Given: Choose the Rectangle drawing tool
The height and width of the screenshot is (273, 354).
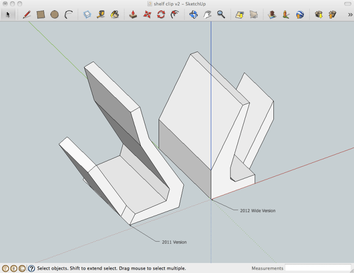Looking at the screenshot, I should (40, 15).
